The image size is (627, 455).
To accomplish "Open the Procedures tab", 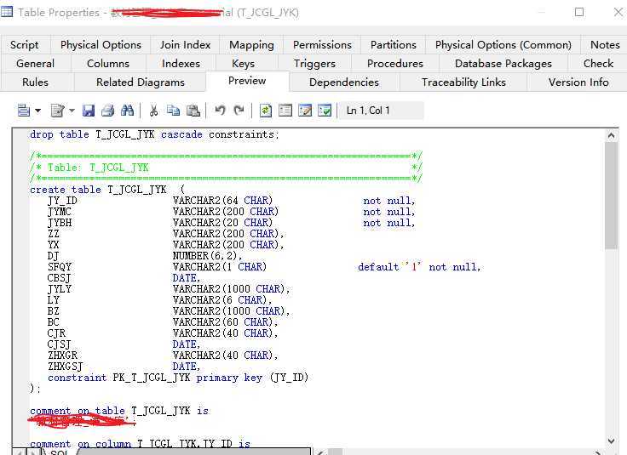I will click(x=395, y=64).
